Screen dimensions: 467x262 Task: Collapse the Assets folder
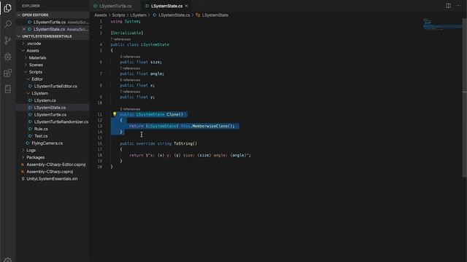32,50
